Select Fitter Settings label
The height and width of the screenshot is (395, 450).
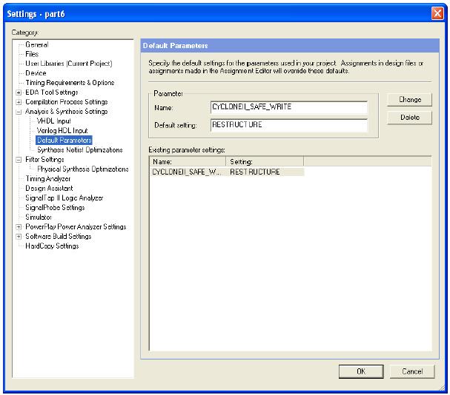(44, 160)
